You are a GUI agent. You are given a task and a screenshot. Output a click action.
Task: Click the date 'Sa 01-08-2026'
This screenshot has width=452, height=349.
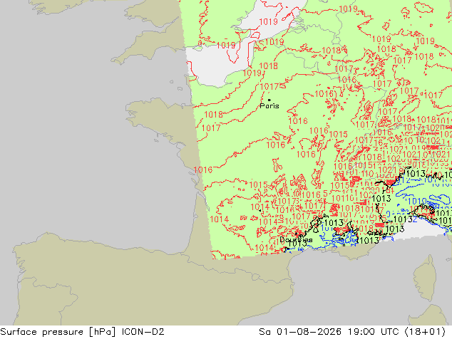click(300, 332)
